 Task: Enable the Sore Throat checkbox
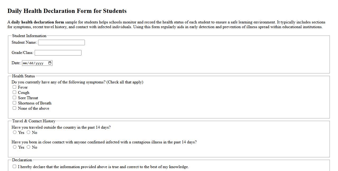pyautogui.click(x=15, y=97)
